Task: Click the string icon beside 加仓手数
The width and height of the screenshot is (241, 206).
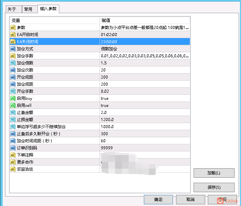Action: 13,56
